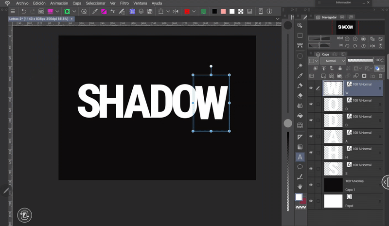Select the Balloon tool

(x=300, y=167)
